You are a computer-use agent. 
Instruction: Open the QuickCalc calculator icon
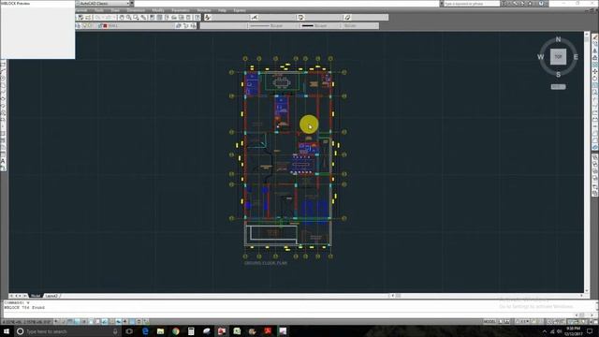coord(188,18)
